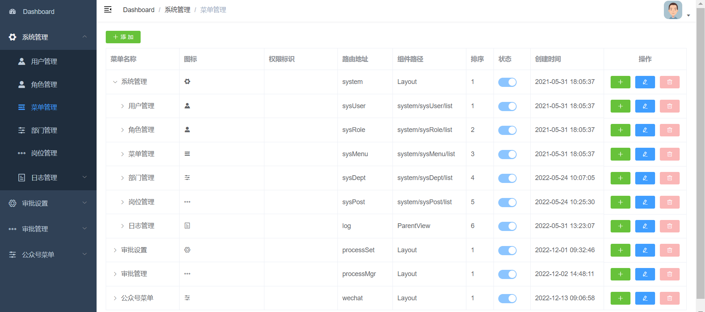This screenshot has height=312, width=705.
Task: Expand 审批设置 sidebar menu
Action: [x=48, y=203]
